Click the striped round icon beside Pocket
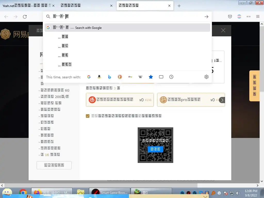This screenshot has height=198, width=264. pyautogui.click(x=239, y=16)
